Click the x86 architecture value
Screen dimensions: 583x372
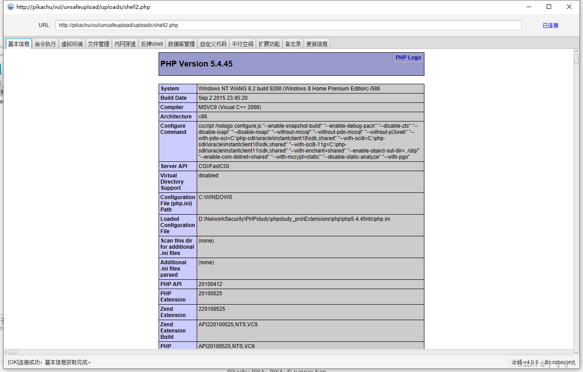tap(202, 117)
